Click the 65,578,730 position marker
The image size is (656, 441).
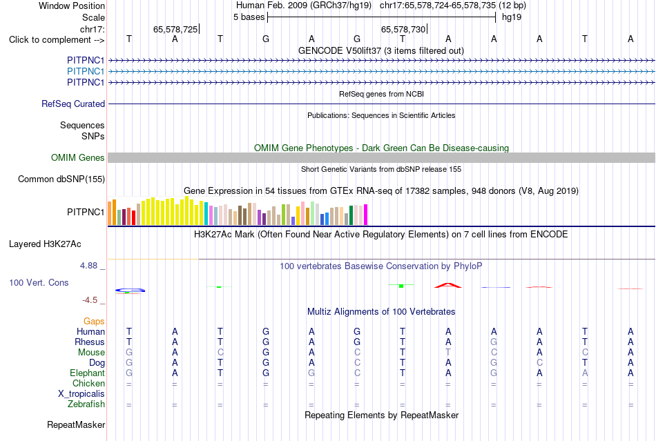403,29
